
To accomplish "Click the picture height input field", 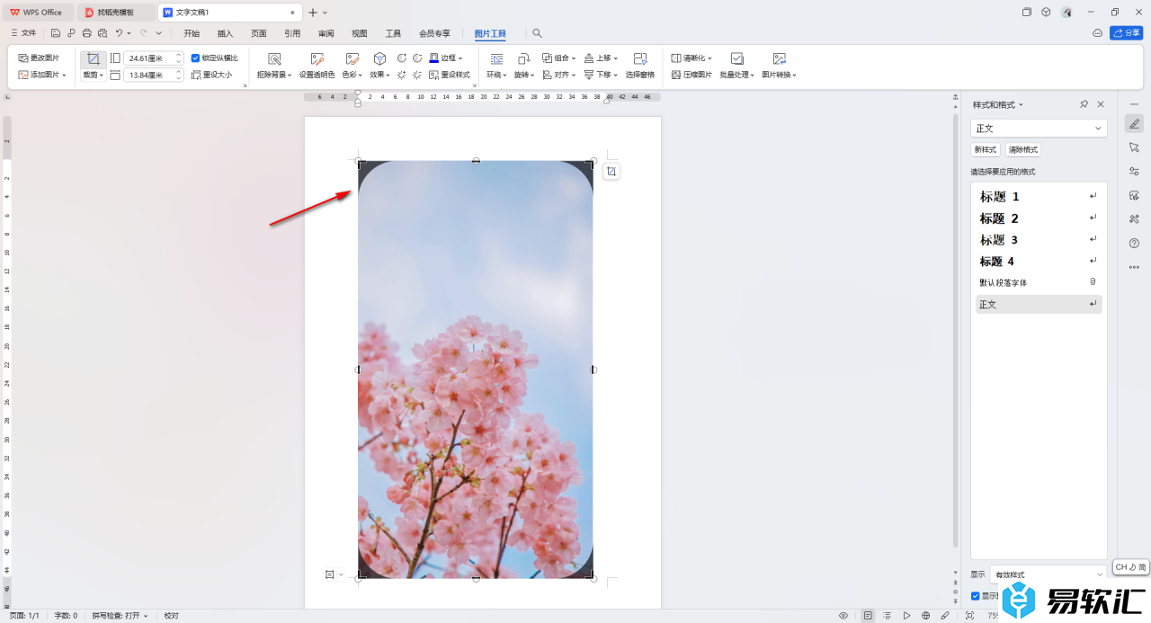I will click(148, 76).
